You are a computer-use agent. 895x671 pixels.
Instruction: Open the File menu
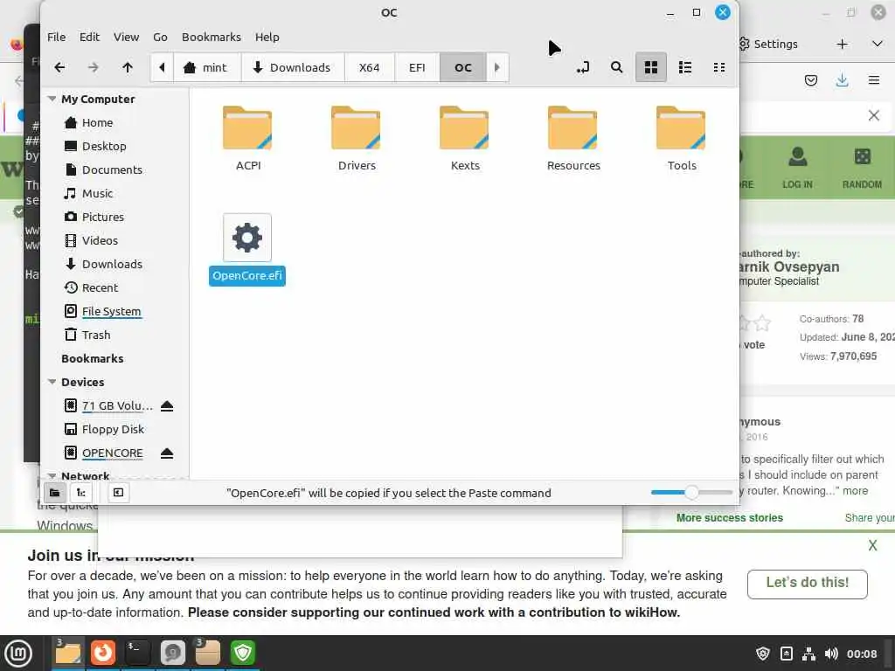56,37
